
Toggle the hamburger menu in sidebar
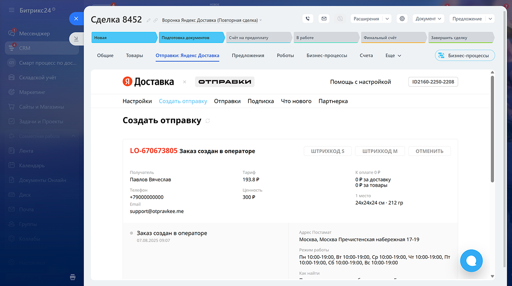click(11, 10)
